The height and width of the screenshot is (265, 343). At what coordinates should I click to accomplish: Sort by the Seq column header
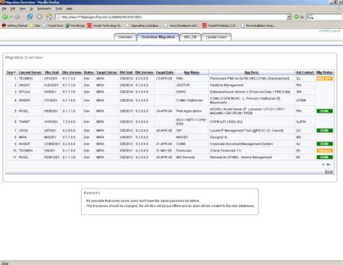(x=11, y=72)
